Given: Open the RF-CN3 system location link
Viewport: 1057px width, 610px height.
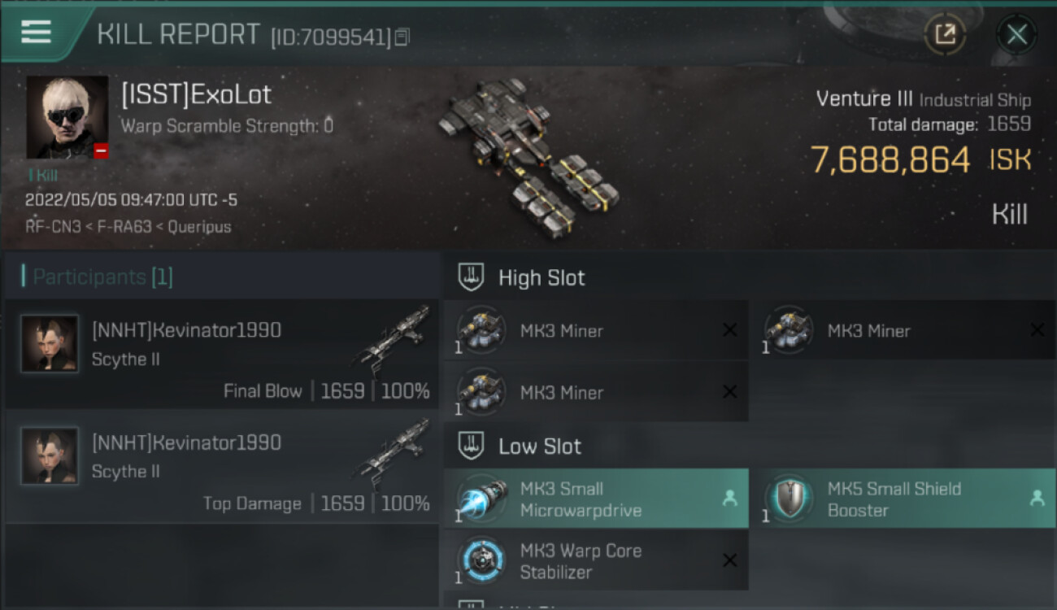Looking at the screenshot, I should (x=53, y=227).
